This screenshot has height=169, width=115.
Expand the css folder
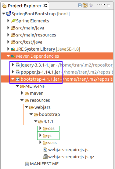tap(40, 129)
